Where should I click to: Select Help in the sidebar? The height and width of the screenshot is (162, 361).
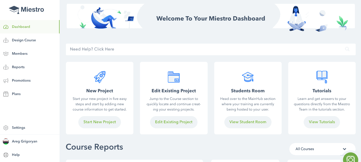[x=30, y=155]
